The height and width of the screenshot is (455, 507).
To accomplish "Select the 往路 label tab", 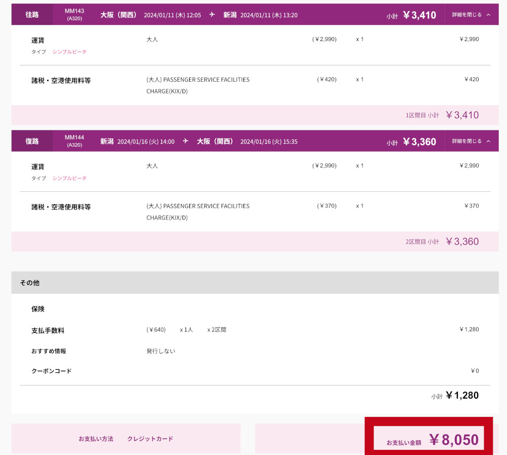I will click(32, 15).
